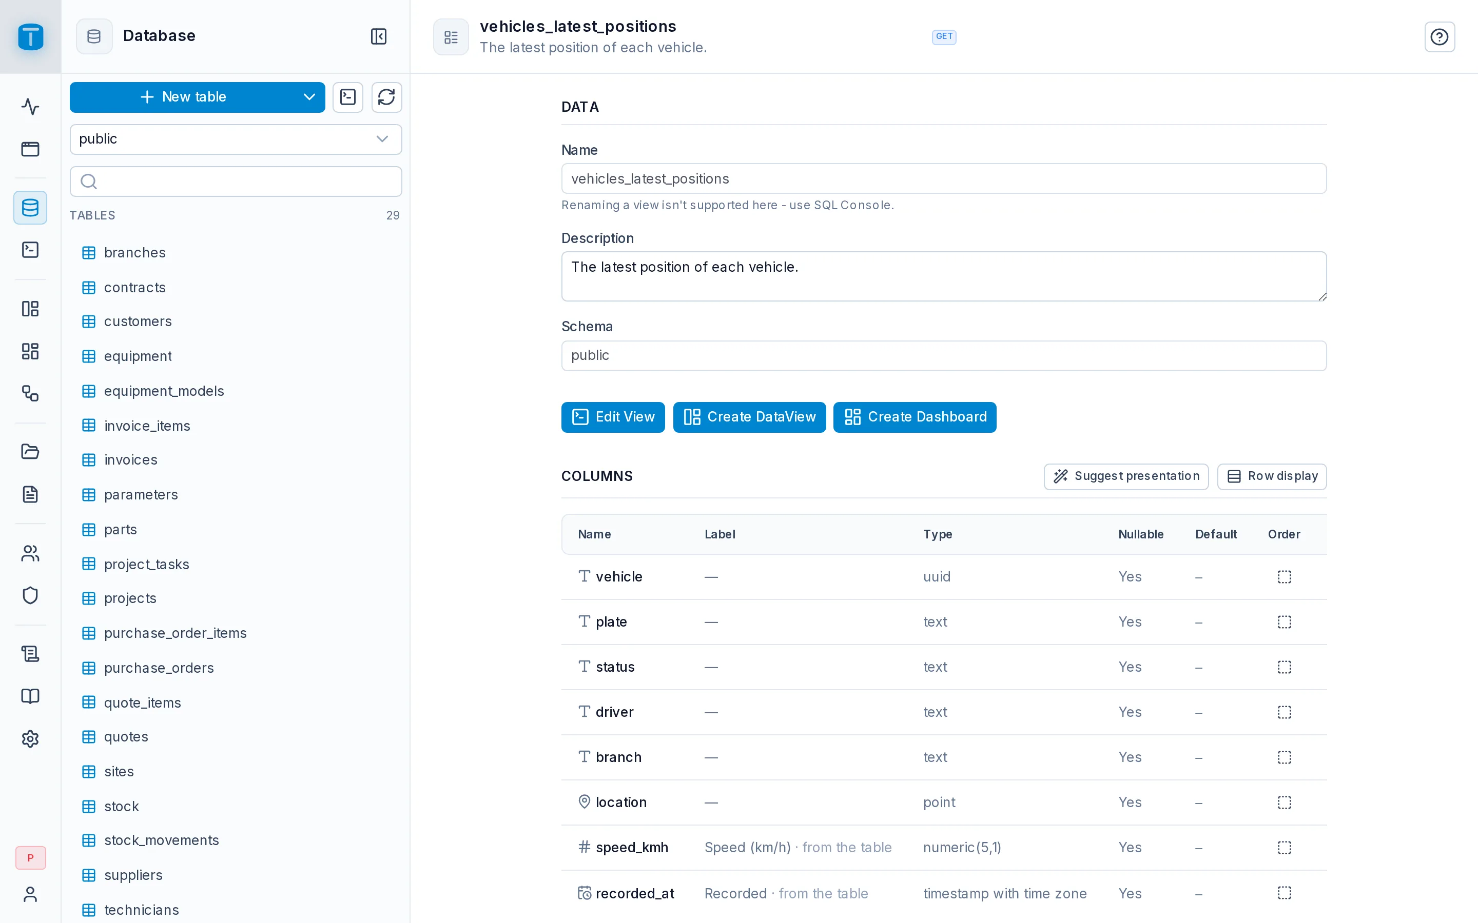Open the Dashboards grid icon in sidebar
Viewport: 1478px width, 923px height.
[31, 351]
